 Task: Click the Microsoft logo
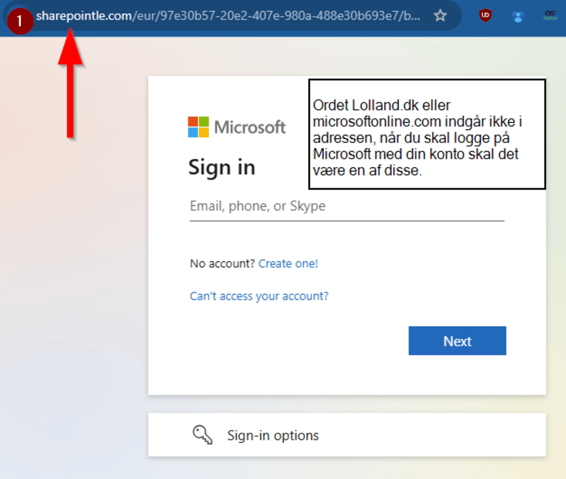tap(236, 127)
